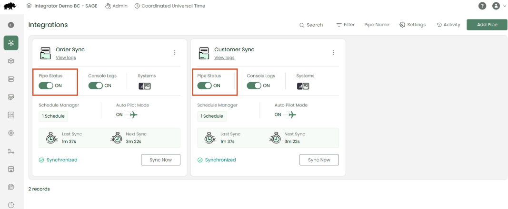Toggle Order Sync Pipe Status switch

point(46,85)
